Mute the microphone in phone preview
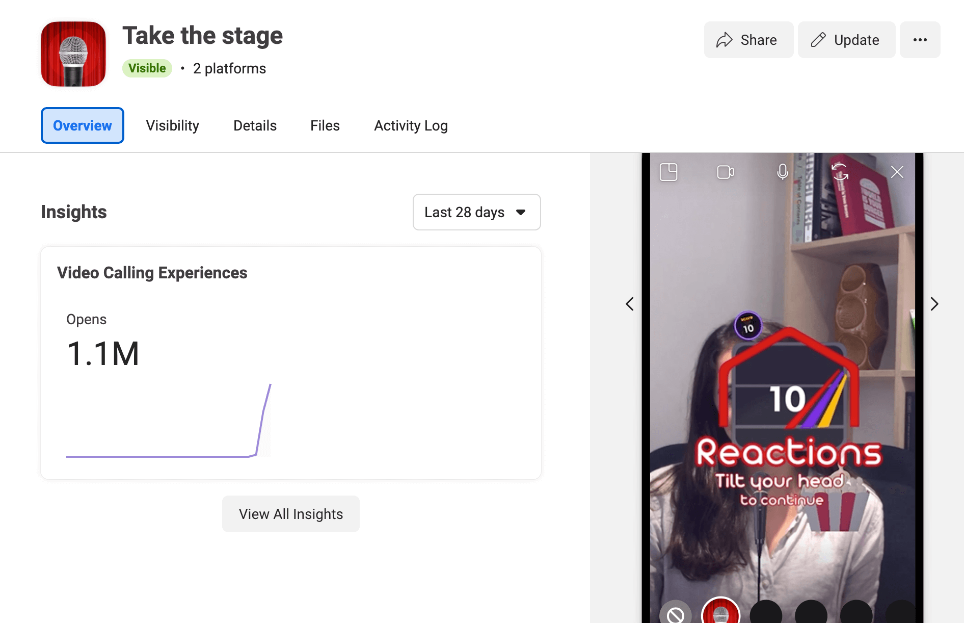 (x=783, y=172)
